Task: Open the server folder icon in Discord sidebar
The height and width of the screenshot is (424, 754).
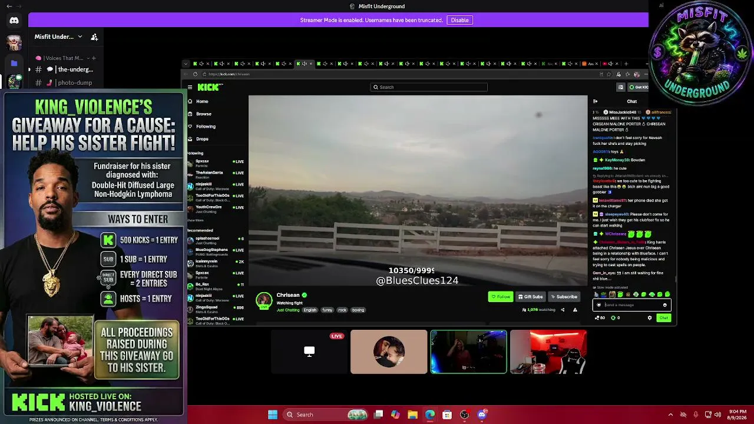Action: [14, 63]
